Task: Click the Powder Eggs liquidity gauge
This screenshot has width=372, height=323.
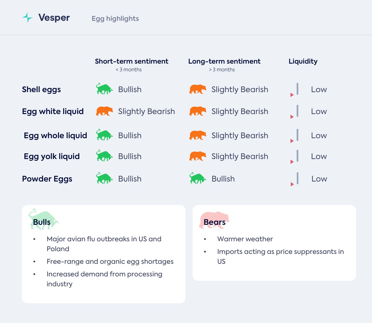Action: [x=295, y=179]
